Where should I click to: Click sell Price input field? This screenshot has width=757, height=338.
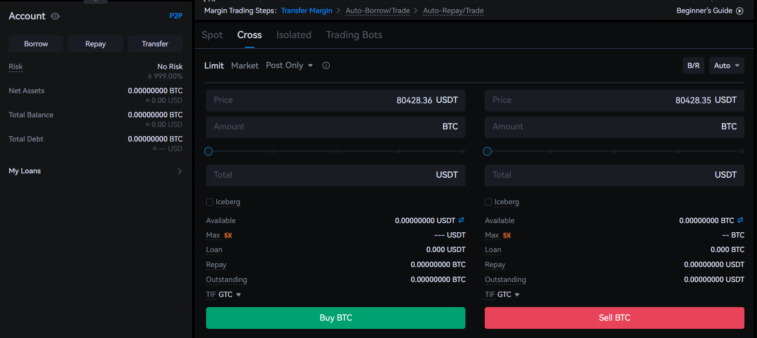pyautogui.click(x=615, y=100)
